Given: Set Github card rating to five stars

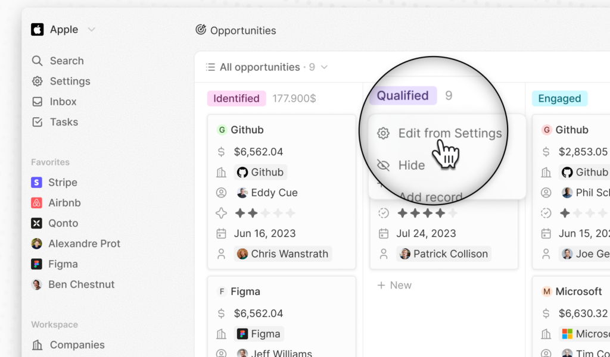Looking at the screenshot, I should [290, 213].
